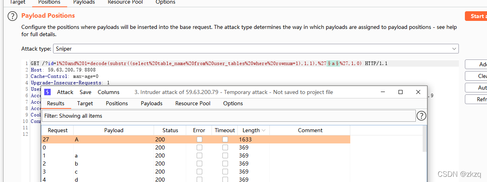Switch to Results tab in attack window

[55, 103]
